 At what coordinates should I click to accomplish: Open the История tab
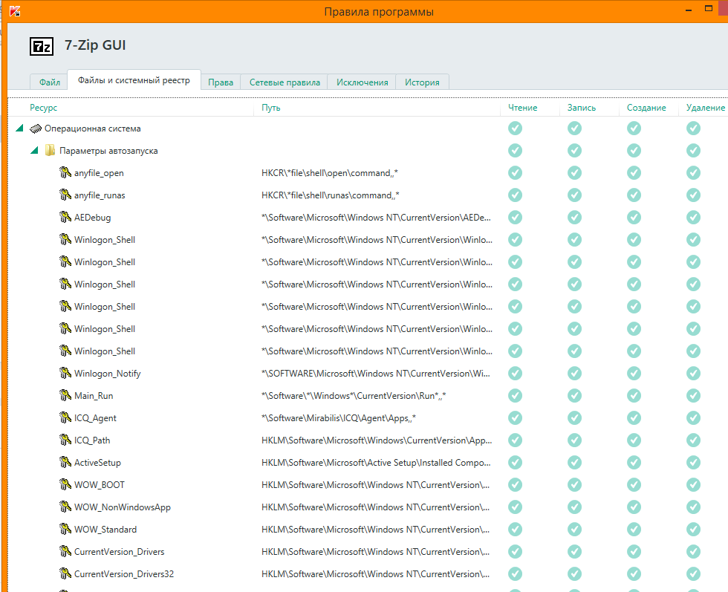pyautogui.click(x=422, y=82)
